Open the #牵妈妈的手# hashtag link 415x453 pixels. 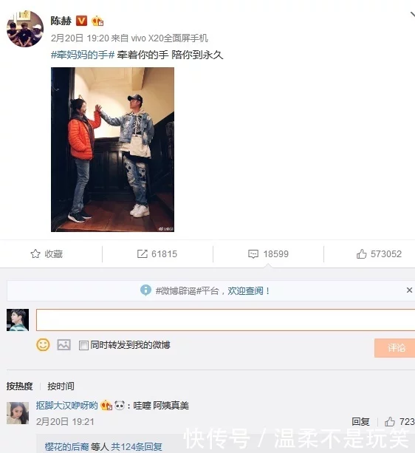tap(83, 55)
